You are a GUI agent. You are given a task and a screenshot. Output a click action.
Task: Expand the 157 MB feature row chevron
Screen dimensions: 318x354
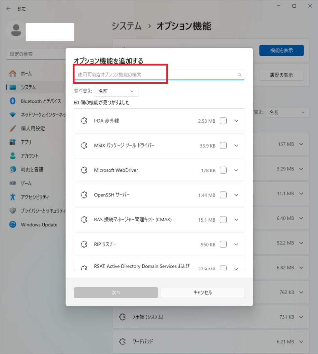[301, 144]
